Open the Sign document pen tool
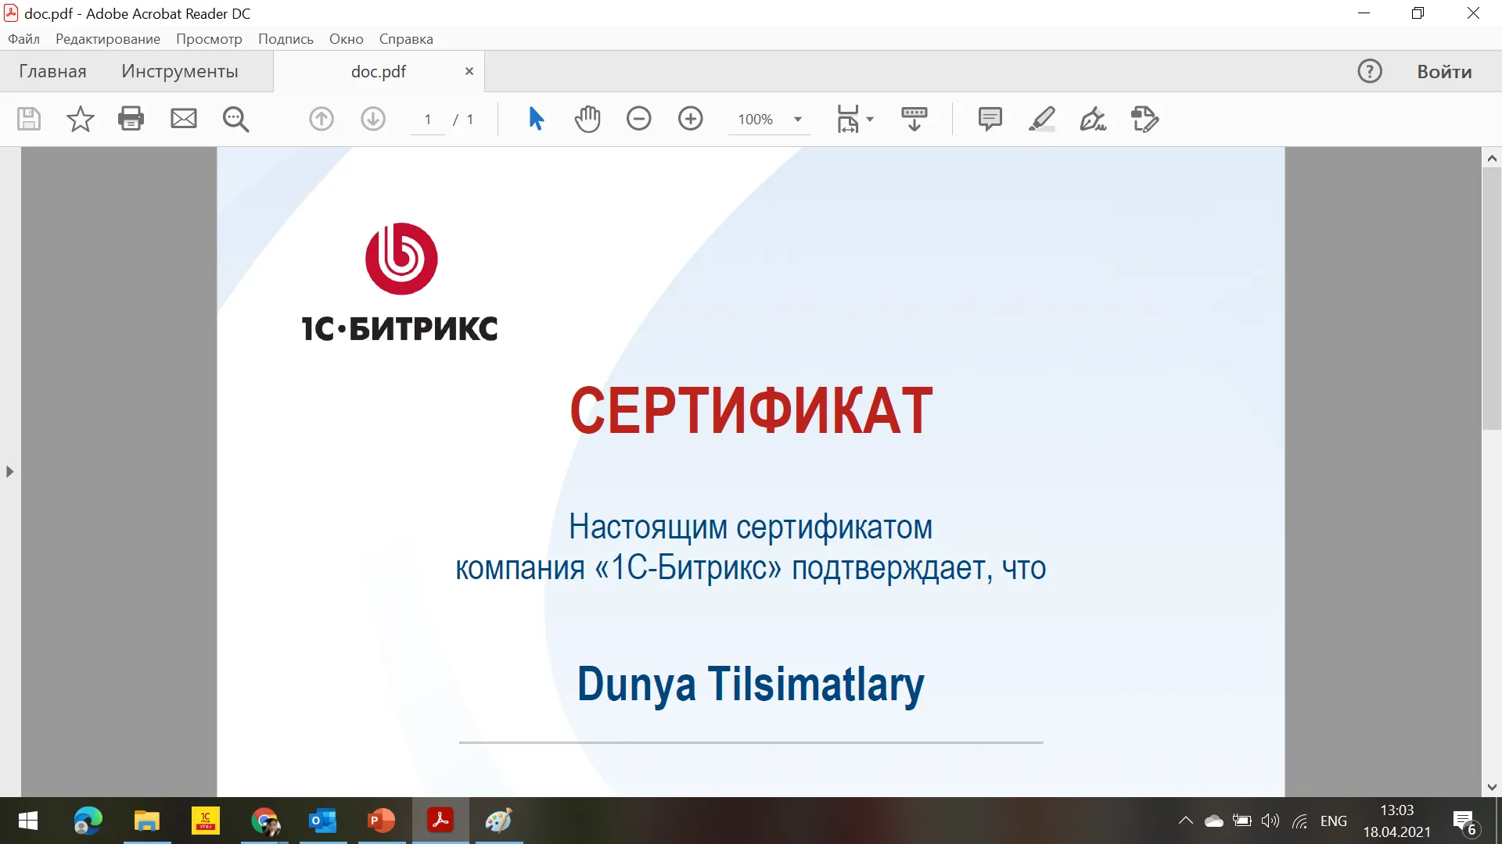Viewport: 1502px width, 844px height. point(1093,119)
